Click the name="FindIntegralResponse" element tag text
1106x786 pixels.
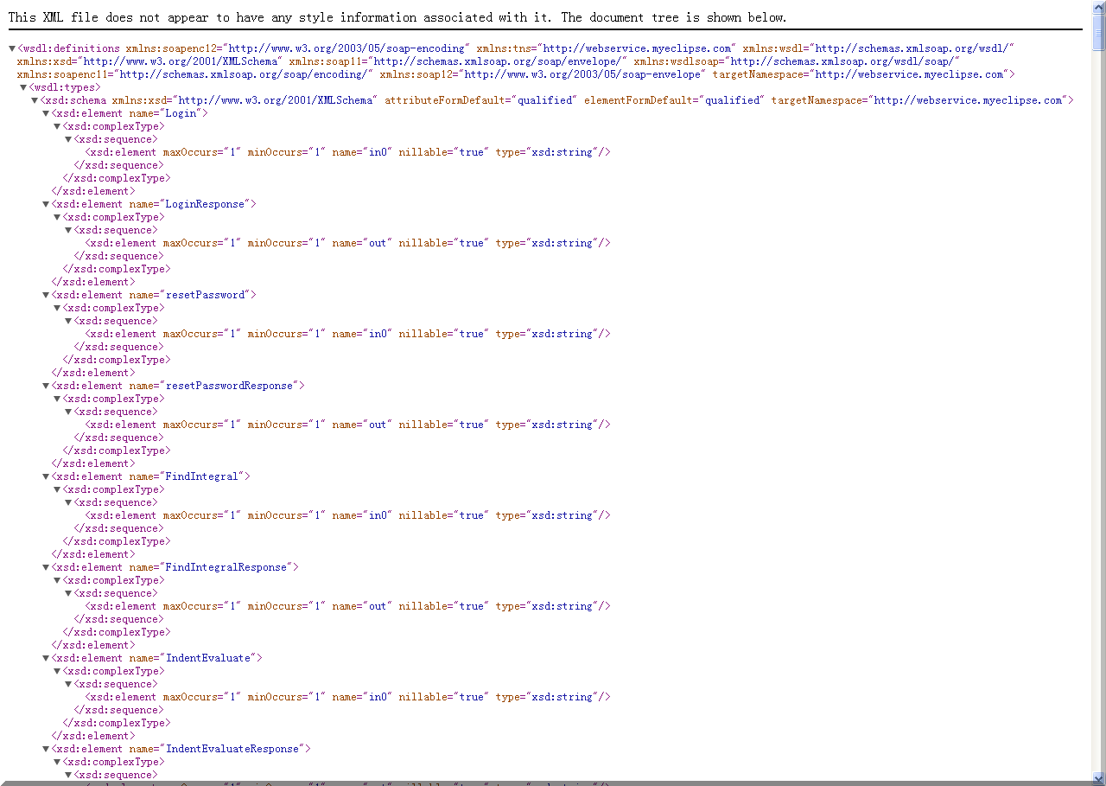pos(175,567)
